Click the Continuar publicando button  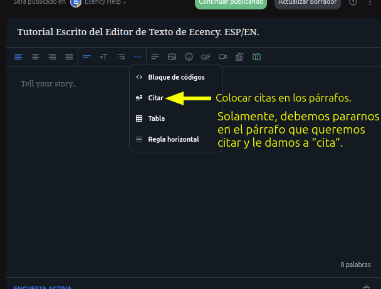(x=231, y=3)
